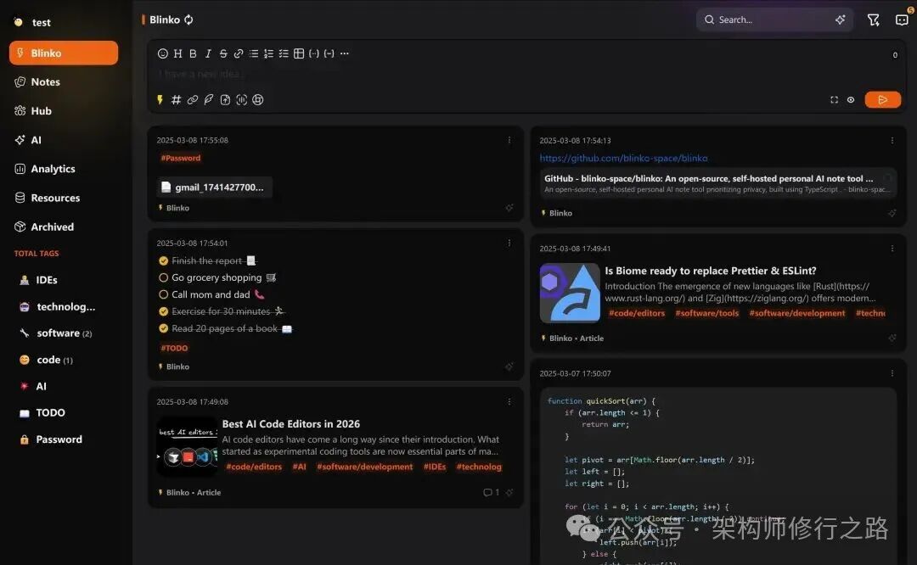Open menu for GitHub blinko link note
Viewport: 917px width, 565px height.
click(x=892, y=141)
